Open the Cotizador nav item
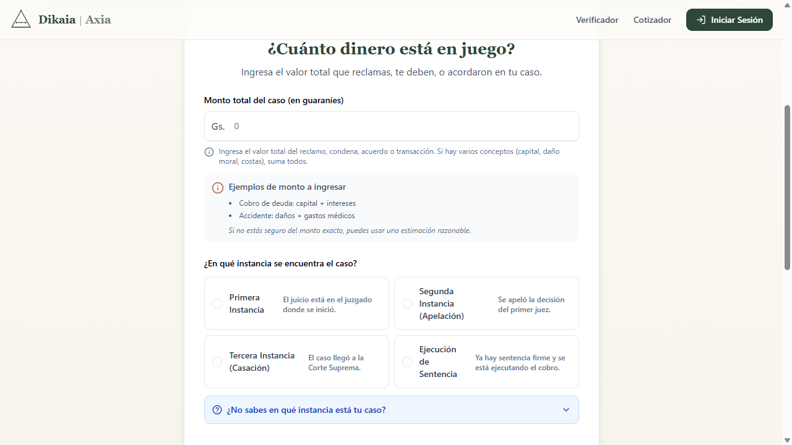 click(652, 20)
